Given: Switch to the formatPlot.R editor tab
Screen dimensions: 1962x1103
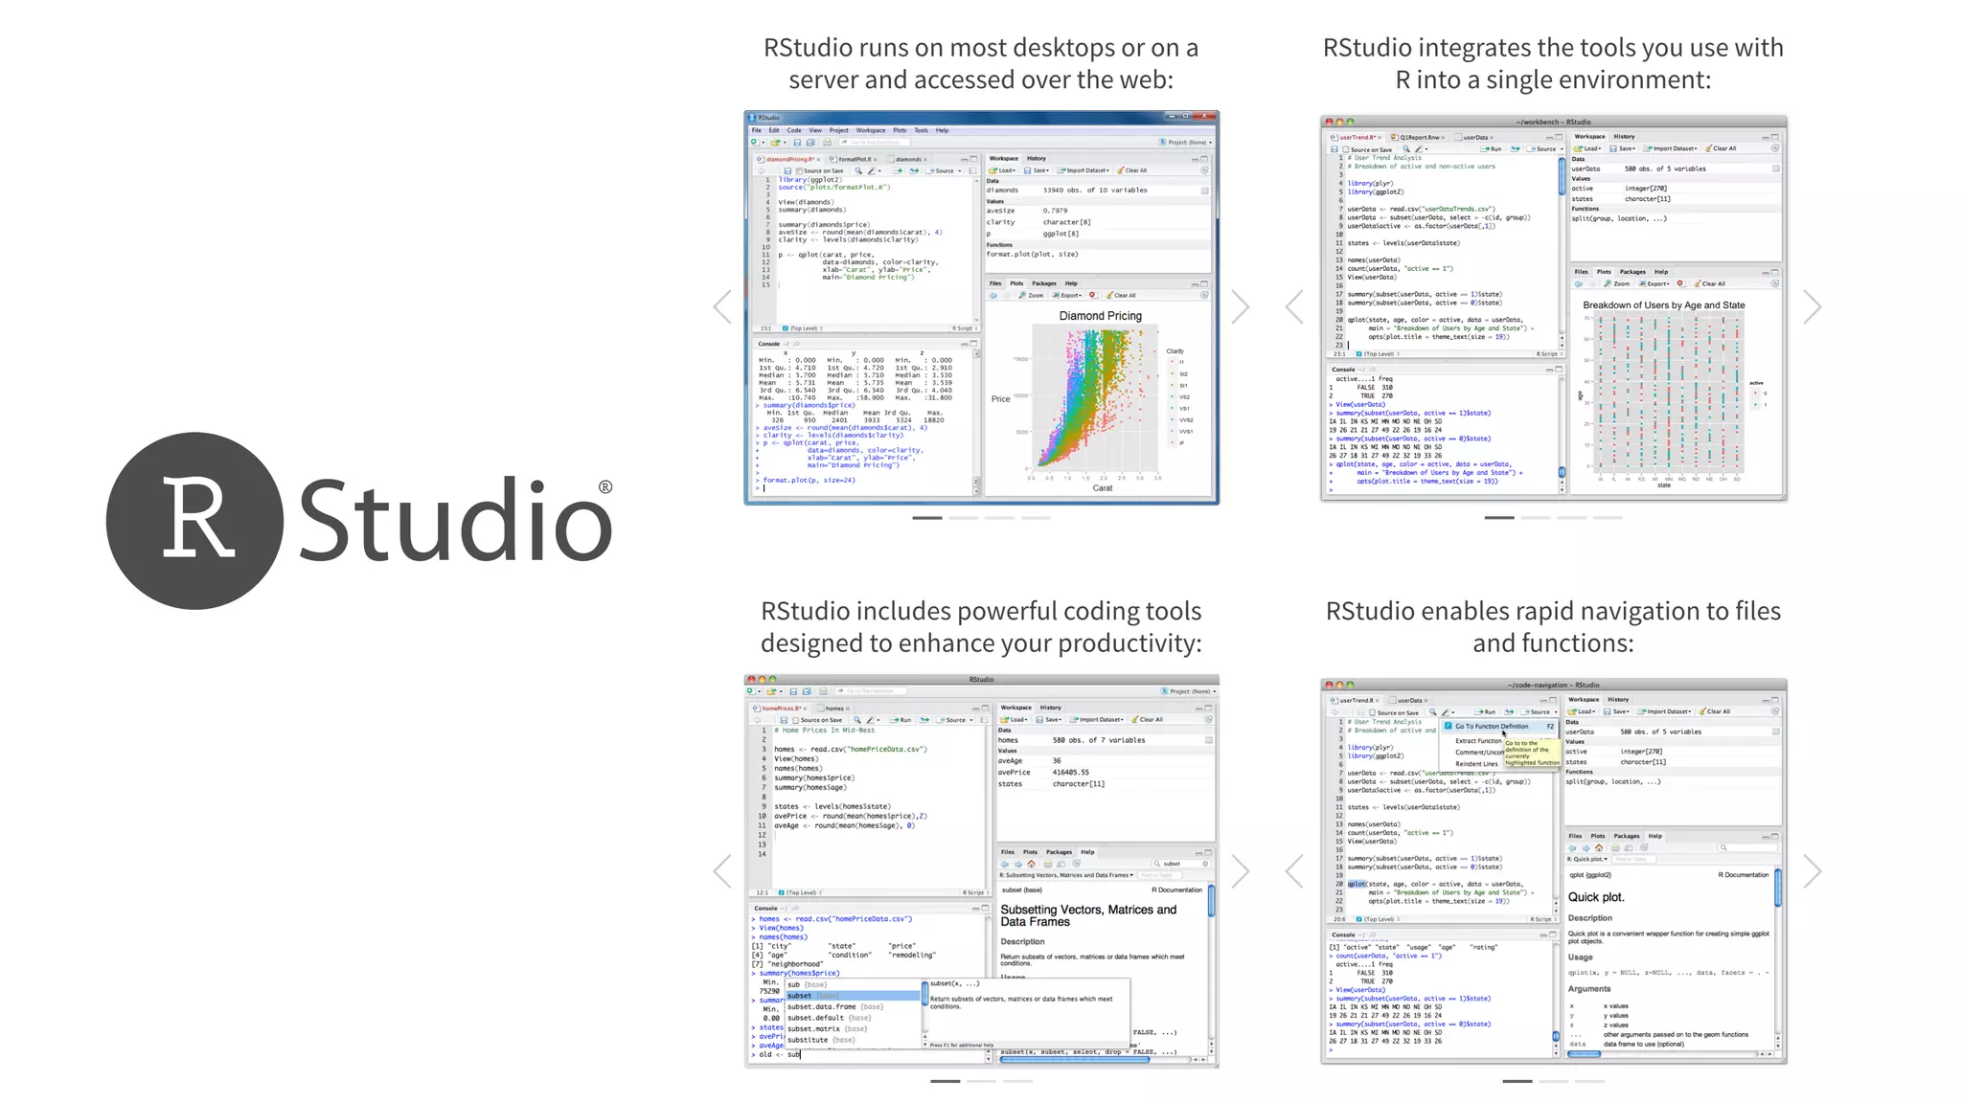Looking at the screenshot, I should coord(855,159).
